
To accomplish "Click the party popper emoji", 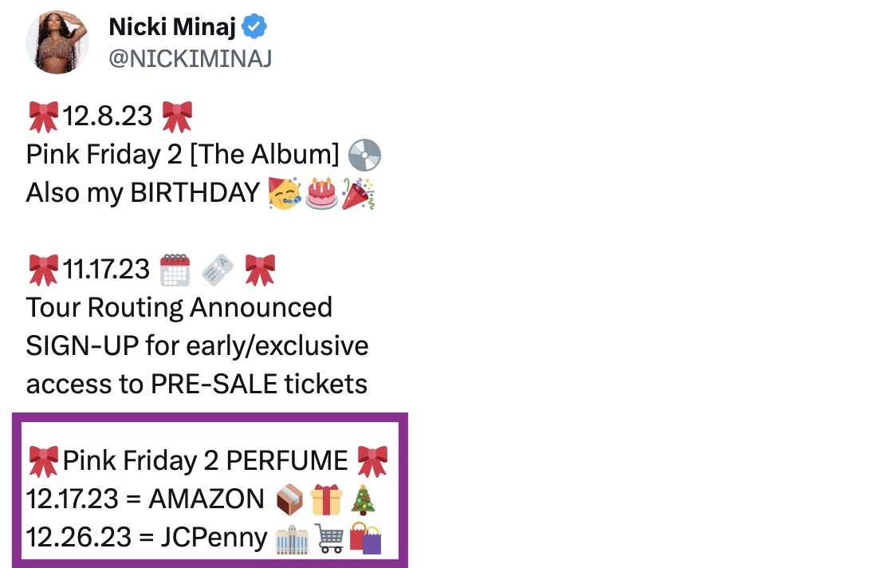I will coord(358,194).
